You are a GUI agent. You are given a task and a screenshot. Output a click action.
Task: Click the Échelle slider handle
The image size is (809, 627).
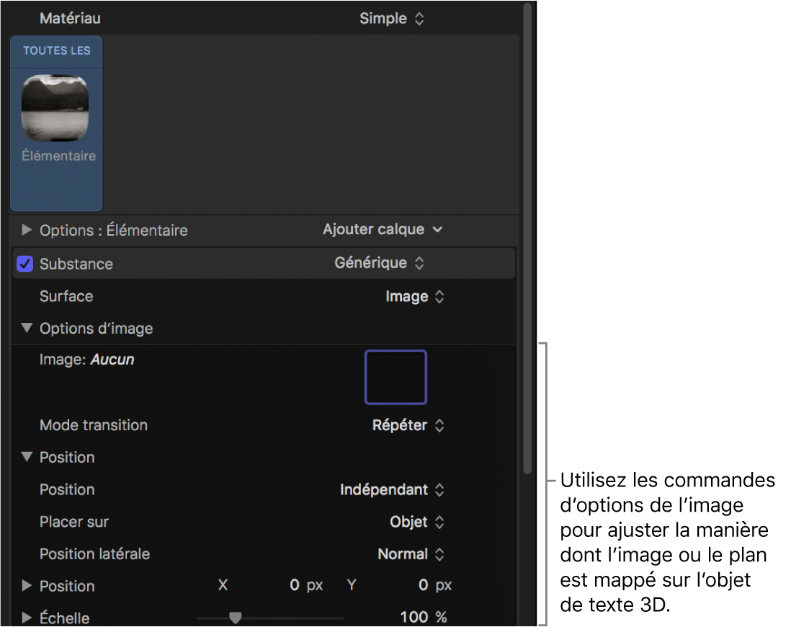click(235, 618)
